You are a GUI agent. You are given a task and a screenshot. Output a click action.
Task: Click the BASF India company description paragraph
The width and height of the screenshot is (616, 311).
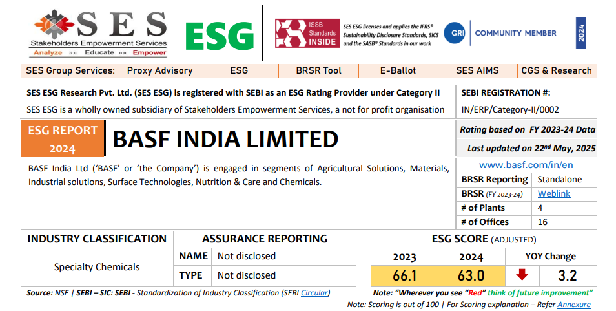tap(238, 175)
